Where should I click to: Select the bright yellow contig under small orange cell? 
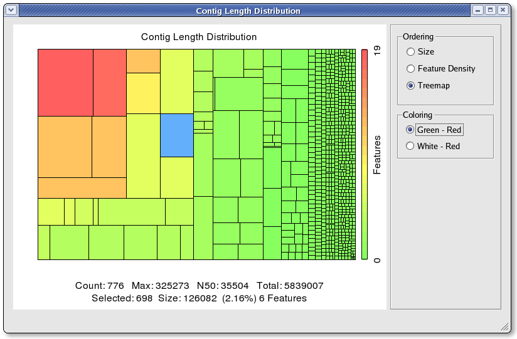(143, 93)
